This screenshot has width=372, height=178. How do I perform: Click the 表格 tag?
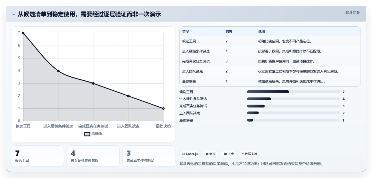[211, 154]
